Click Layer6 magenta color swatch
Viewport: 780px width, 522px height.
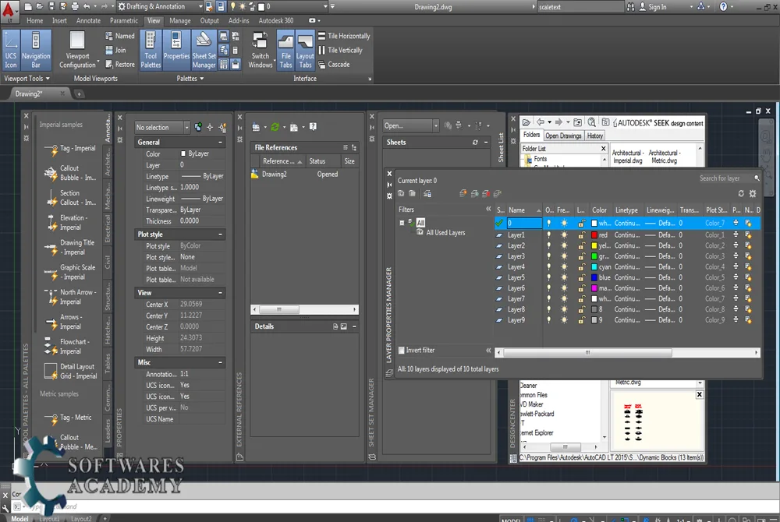(x=594, y=288)
